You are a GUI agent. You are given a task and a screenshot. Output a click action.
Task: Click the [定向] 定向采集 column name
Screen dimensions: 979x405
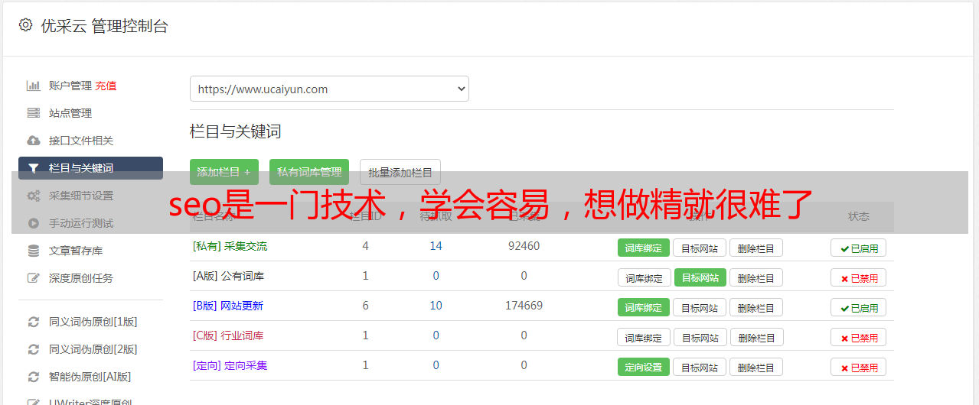230,365
